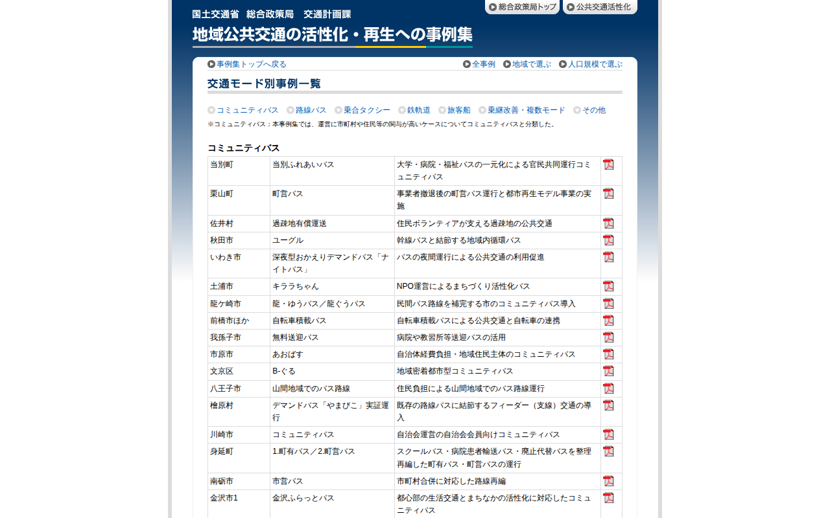Select the 佐井村 cell
Image resolution: width=830 pixels, height=518 pixels.
(239, 224)
